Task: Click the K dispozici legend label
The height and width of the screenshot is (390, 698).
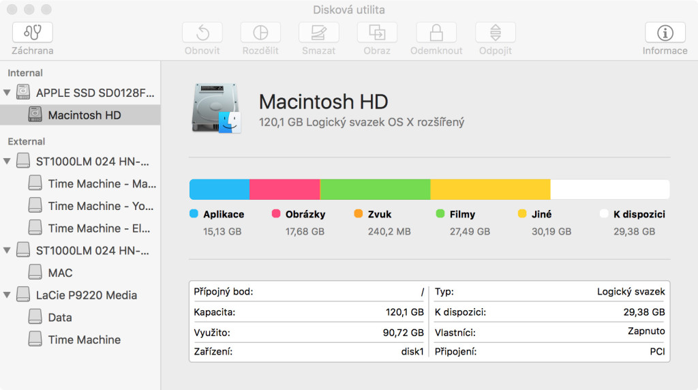Action: click(x=639, y=214)
